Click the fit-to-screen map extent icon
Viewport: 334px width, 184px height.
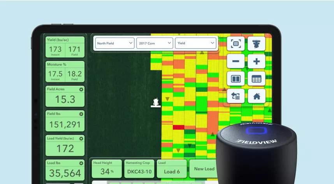[x=236, y=43]
